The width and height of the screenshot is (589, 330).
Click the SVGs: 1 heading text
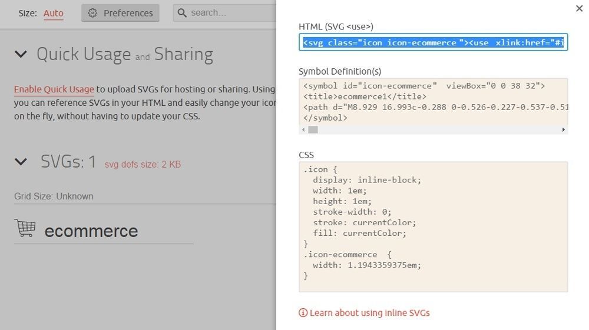68,162
